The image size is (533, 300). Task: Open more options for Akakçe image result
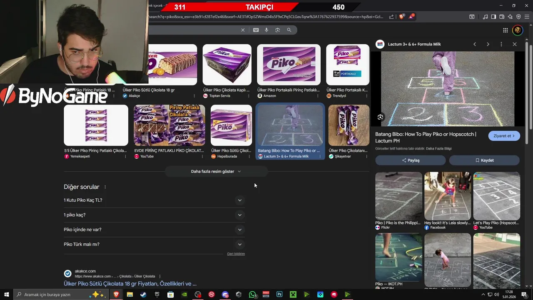[194, 96]
